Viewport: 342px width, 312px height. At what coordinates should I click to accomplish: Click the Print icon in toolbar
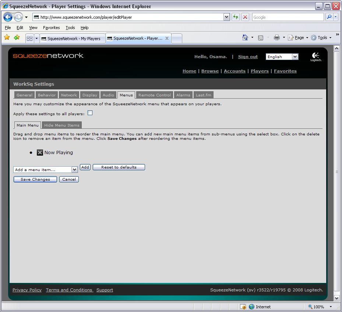tap(277, 38)
